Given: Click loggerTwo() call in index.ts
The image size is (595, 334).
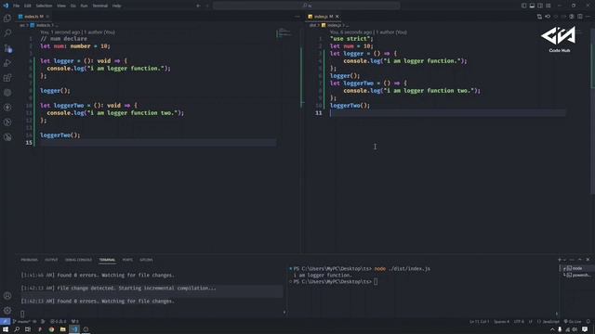Looking at the screenshot, I should click(59, 135).
